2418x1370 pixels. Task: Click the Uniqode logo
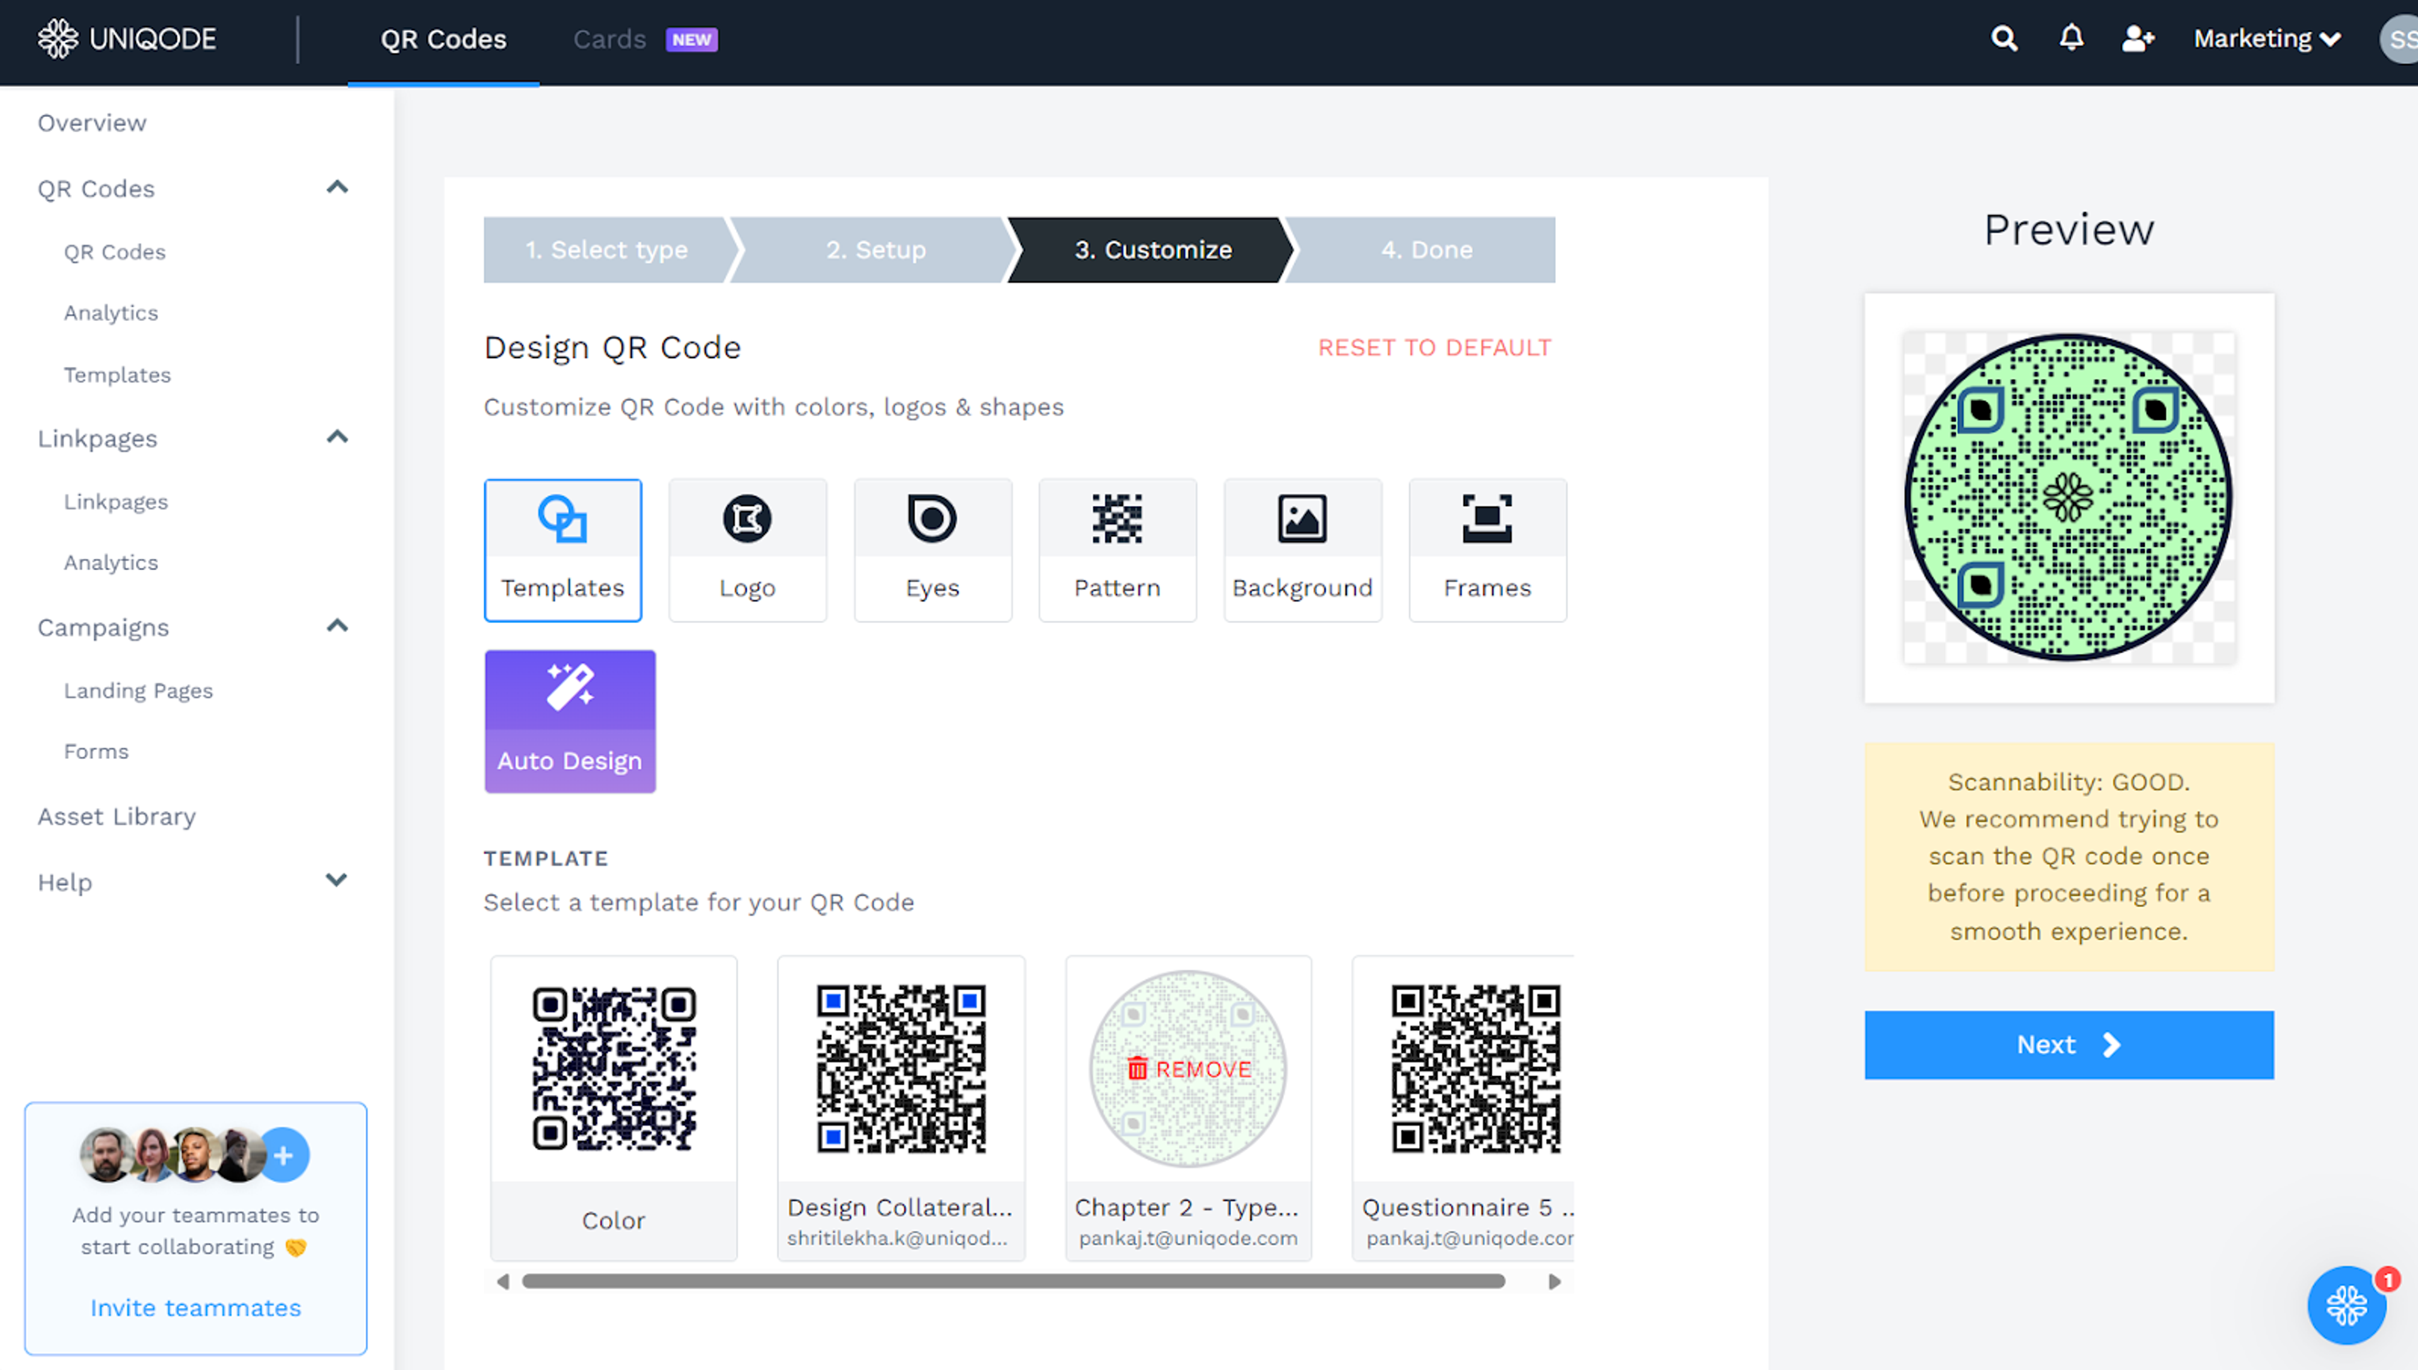click(127, 38)
